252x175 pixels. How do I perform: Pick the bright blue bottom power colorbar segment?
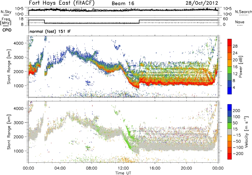point(230,91)
